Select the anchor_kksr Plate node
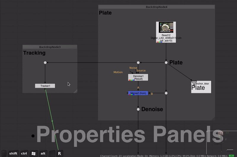237x157 pixels. [201, 87]
